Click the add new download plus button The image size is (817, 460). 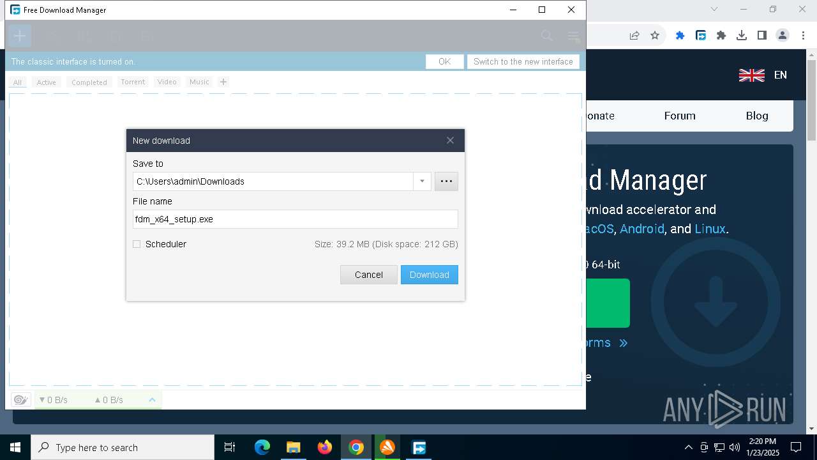point(20,36)
